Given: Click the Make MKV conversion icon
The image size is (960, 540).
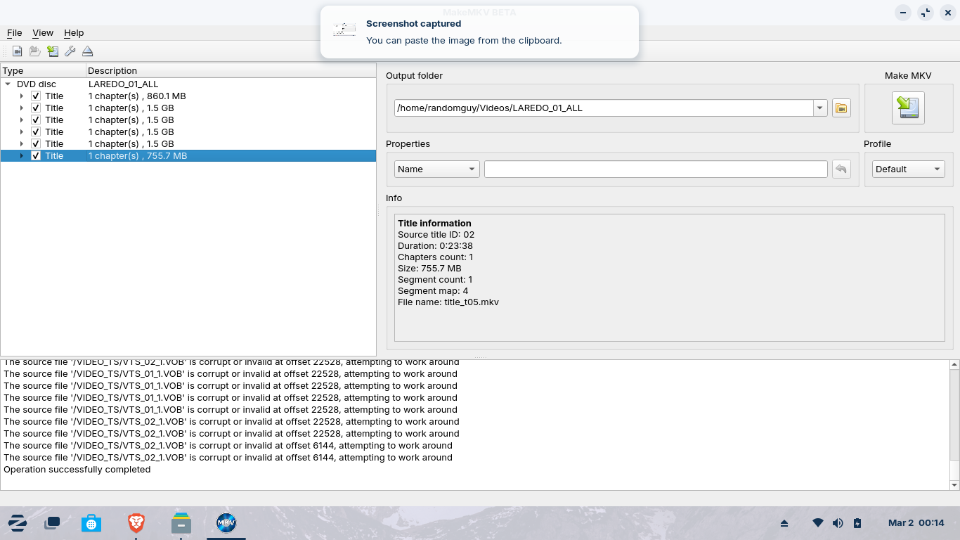Looking at the screenshot, I should (x=907, y=108).
